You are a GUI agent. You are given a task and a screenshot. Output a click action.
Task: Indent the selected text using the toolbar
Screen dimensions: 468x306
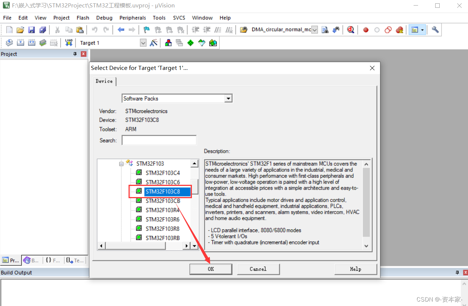click(x=196, y=30)
